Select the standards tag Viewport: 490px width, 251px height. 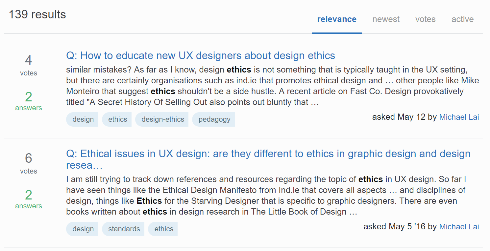[x=124, y=229]
